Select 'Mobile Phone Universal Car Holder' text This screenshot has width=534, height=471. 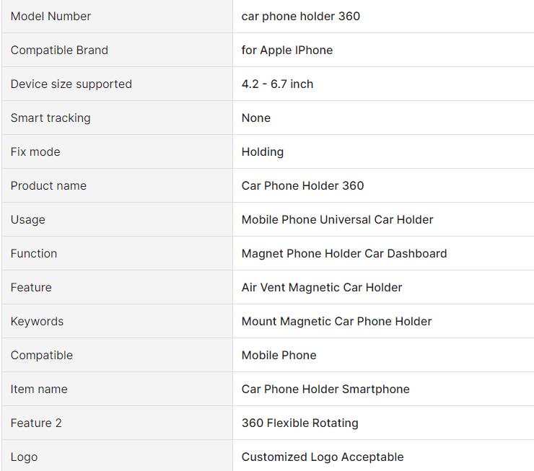click(337, 219)
